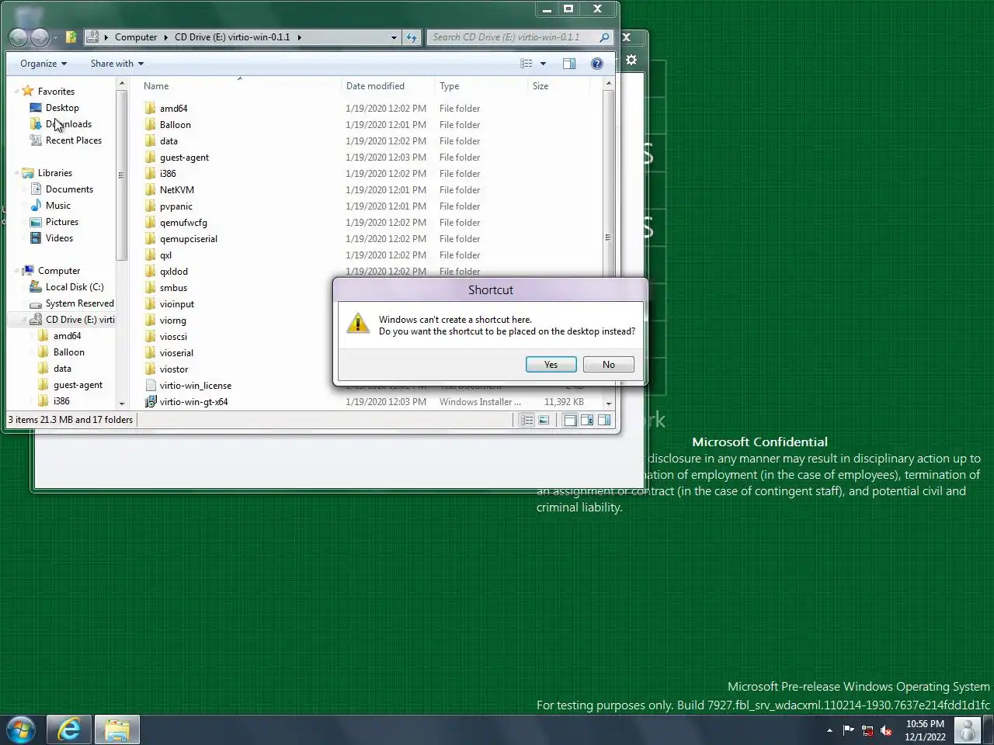The image size is (994, 745).
Task: Sort by the Date modified column header
Action: pyautogui.click(x=387, y=86)
